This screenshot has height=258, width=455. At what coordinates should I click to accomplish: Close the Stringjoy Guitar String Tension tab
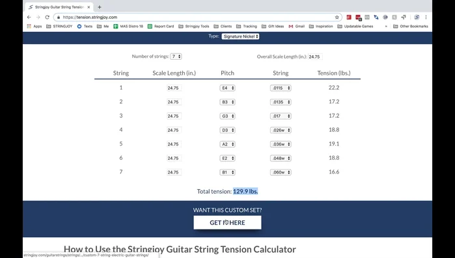89,7
